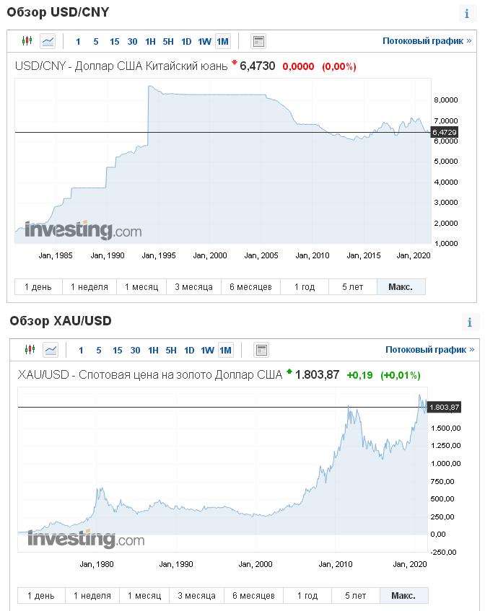Select area chart icon in XAU/USD panel
Image resolution: width=485 pixels, height=611 pixels.
coord(51,350)
